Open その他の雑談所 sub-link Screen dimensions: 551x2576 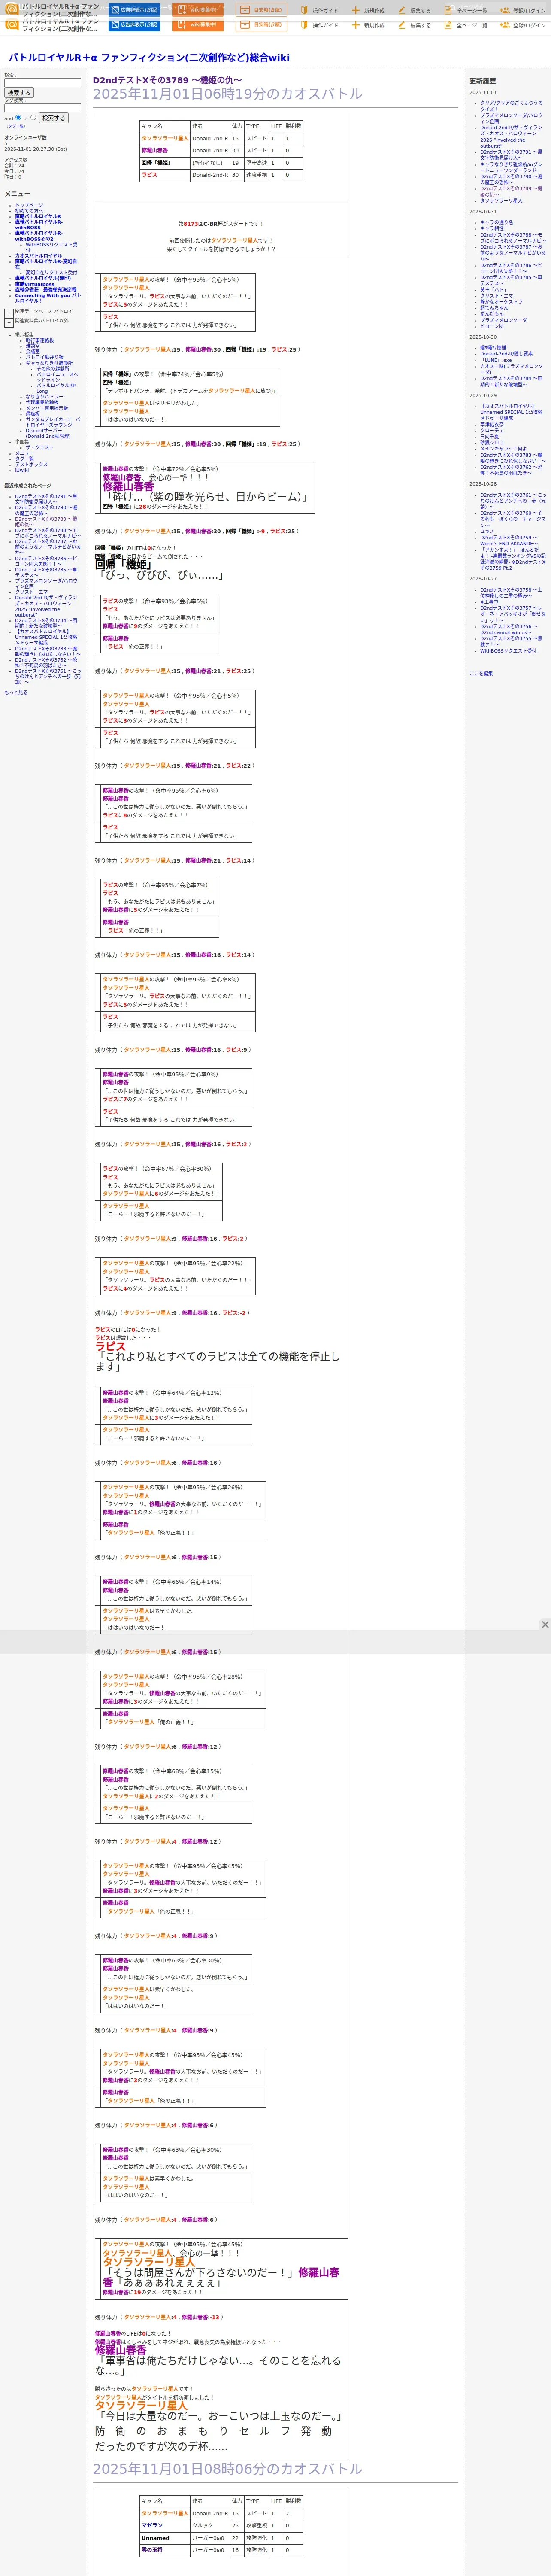(x=53, y=368)
